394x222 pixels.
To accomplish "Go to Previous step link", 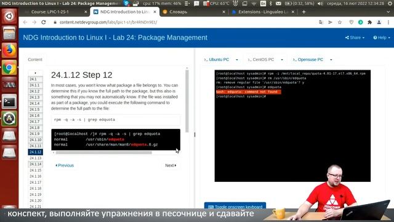I will tap(65, 165).
